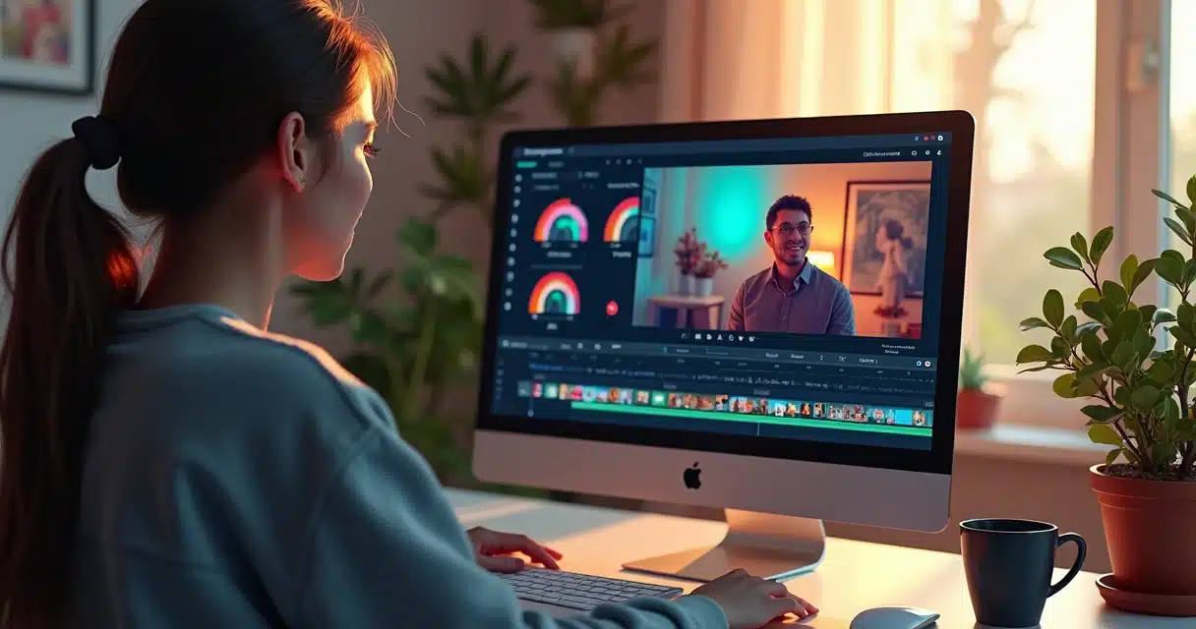Open the zoom level dropdown on the timeline bar
This screenshot has width=1196, height=629.
(867, 355)
